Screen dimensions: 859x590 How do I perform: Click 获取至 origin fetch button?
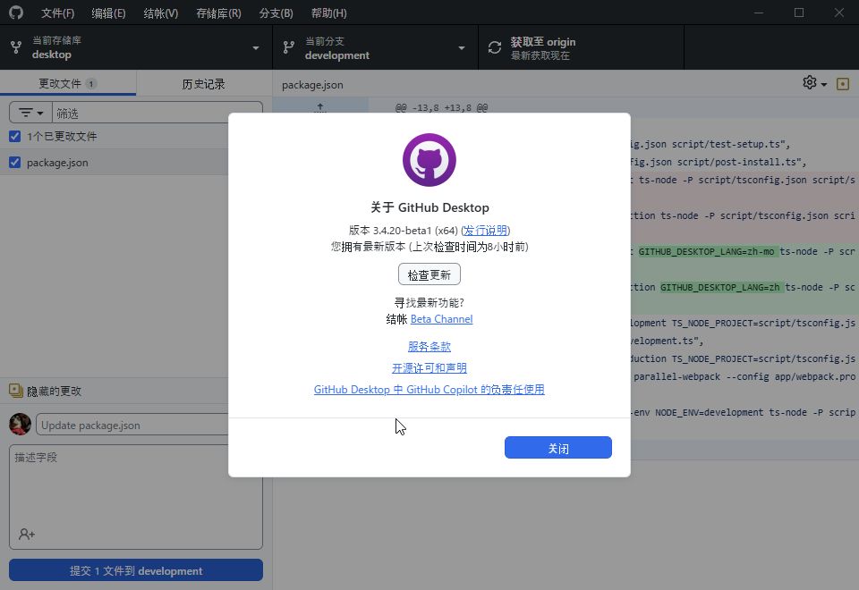tap(582, 47)
